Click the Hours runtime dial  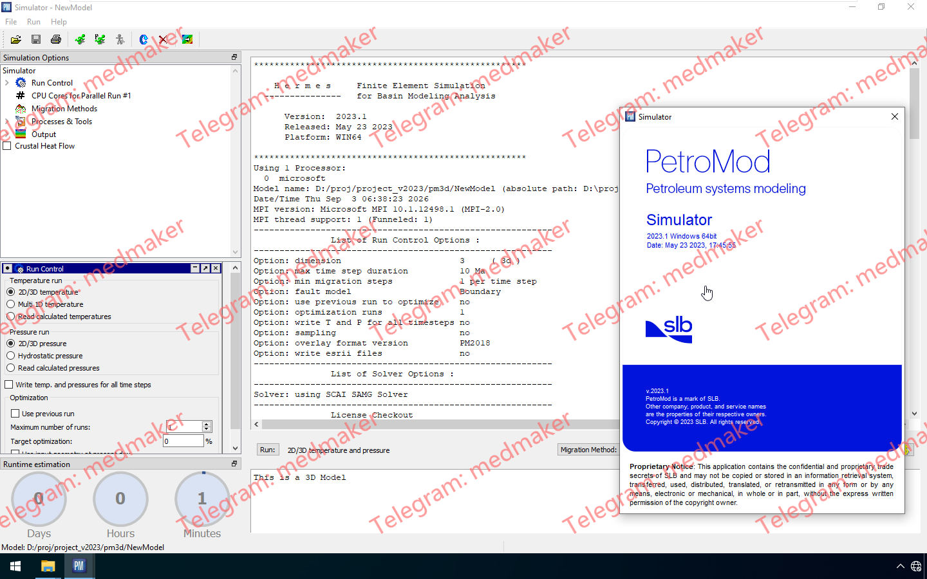tap(120, 499)
